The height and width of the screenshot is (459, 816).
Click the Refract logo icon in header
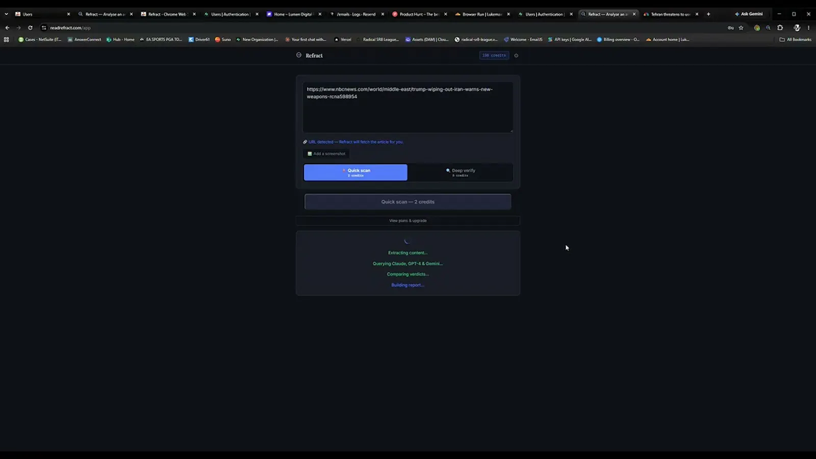[x=299, y=55]
